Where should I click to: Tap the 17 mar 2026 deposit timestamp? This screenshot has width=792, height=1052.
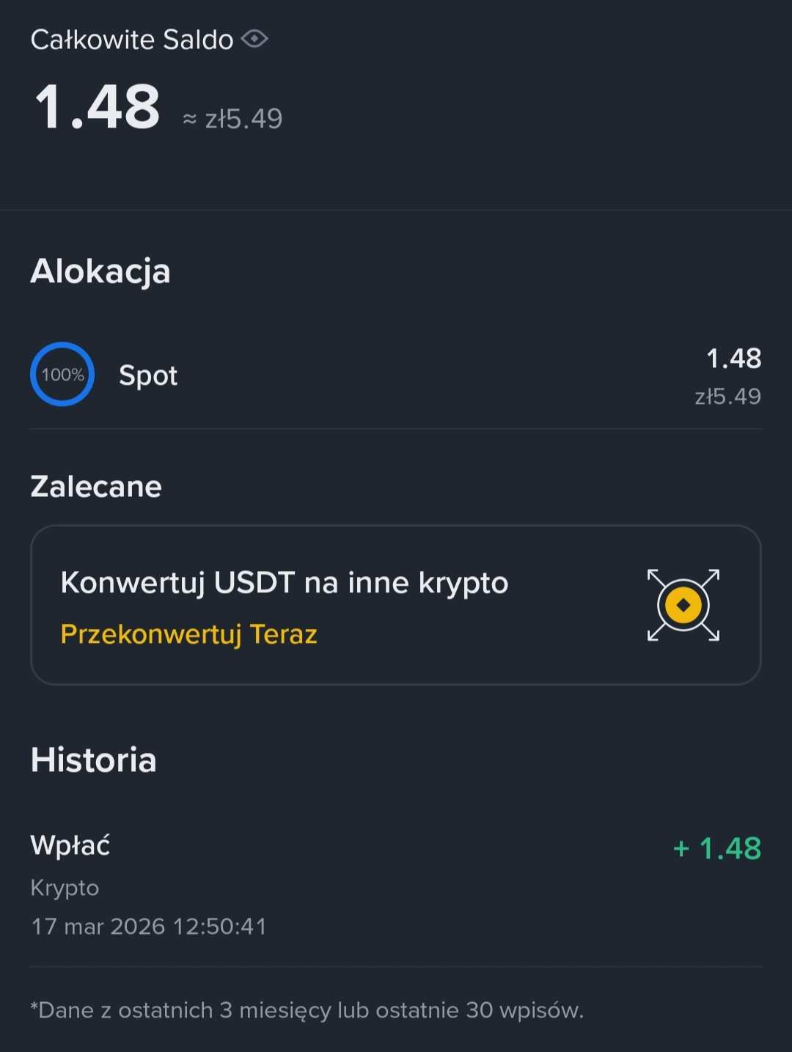pyautogui.click(x=149, y=927)
